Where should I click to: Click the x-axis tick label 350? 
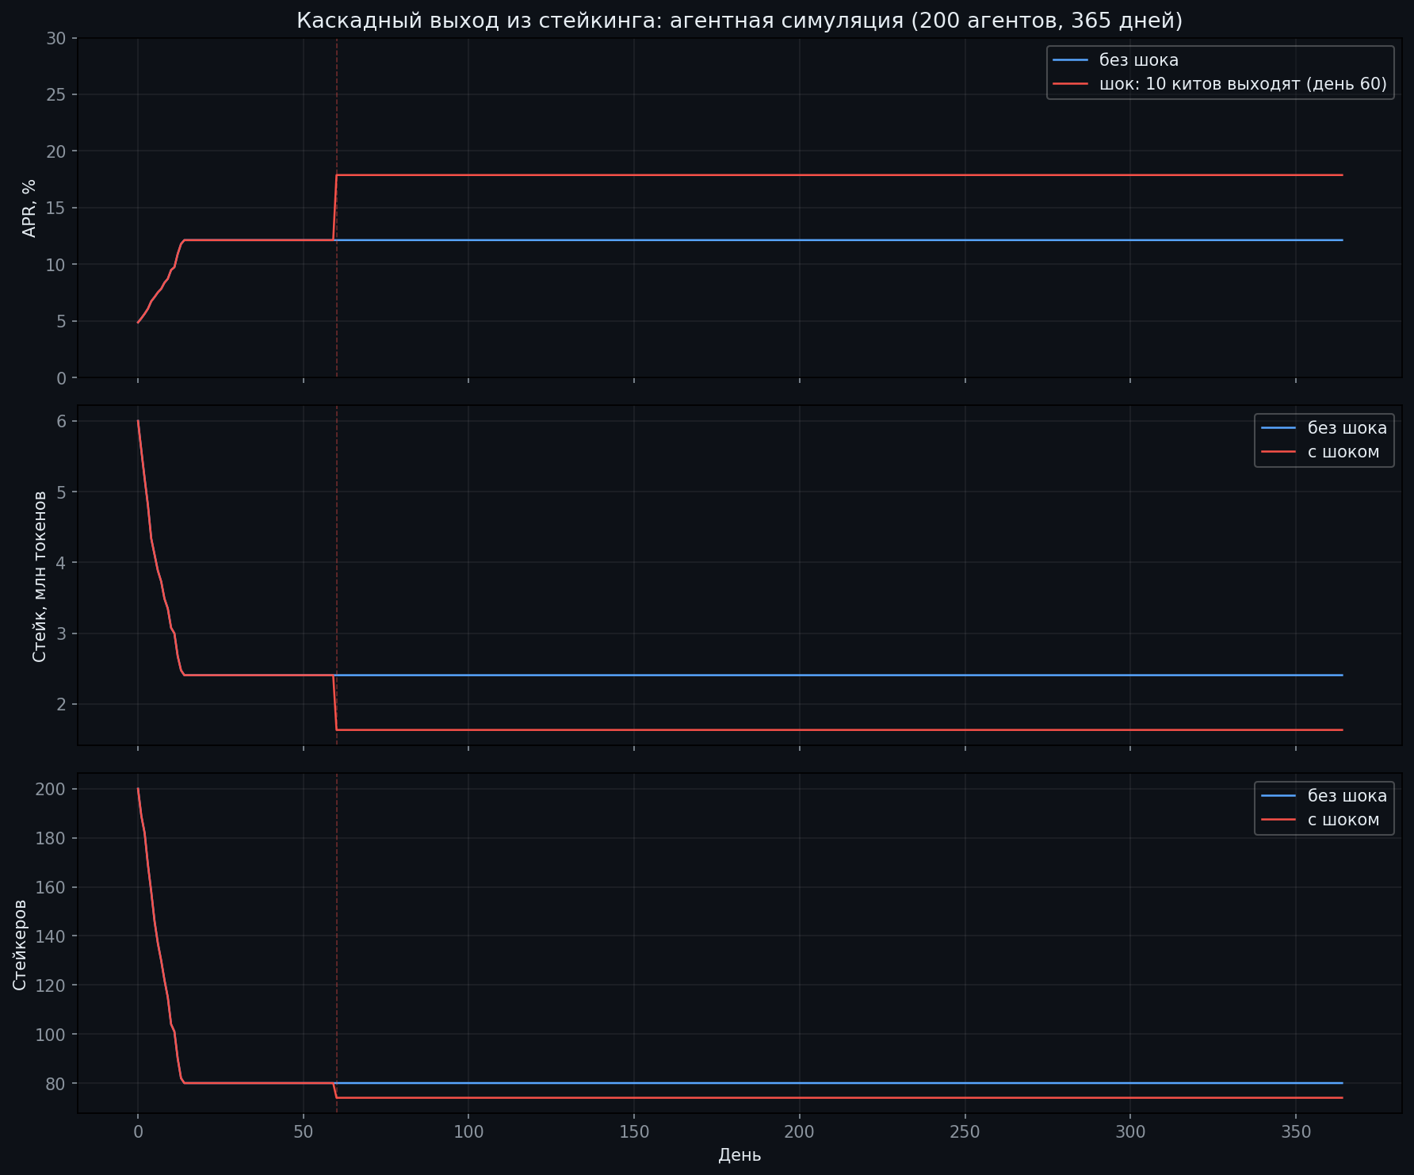click(1295, 1131)
